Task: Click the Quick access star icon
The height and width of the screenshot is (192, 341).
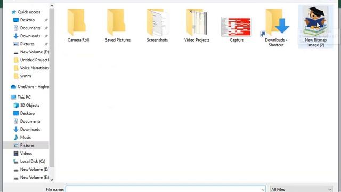Action: 13,12
